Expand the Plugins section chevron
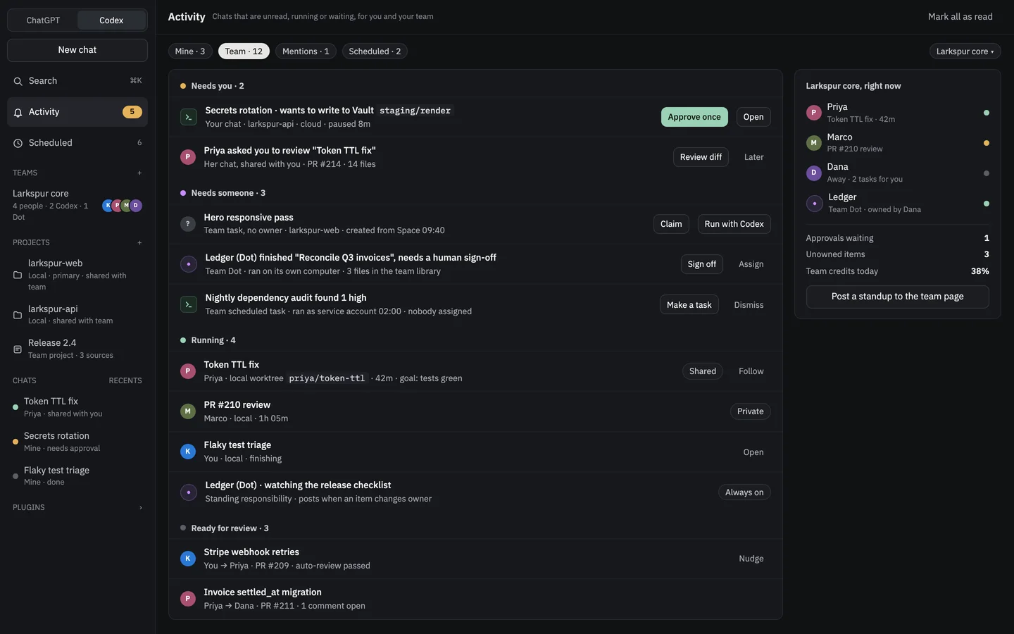Image resolution: width=1014 pixels, height=634 pixels. pyautogui.click(x=141, y=507)
